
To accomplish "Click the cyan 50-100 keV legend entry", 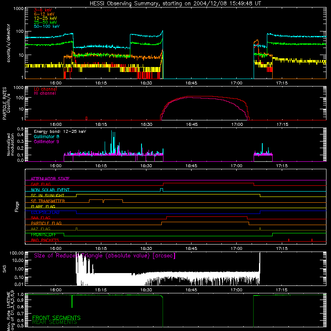I will (x=47, y=26).
